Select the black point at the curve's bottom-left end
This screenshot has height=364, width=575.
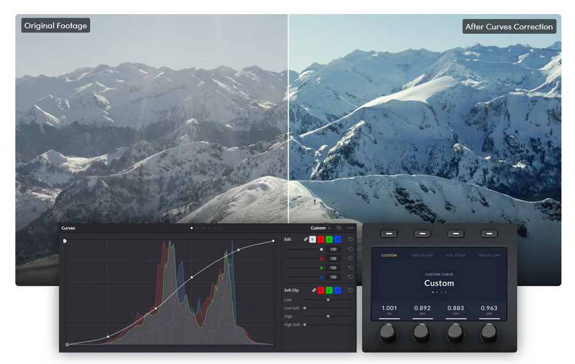click(67, 345)
